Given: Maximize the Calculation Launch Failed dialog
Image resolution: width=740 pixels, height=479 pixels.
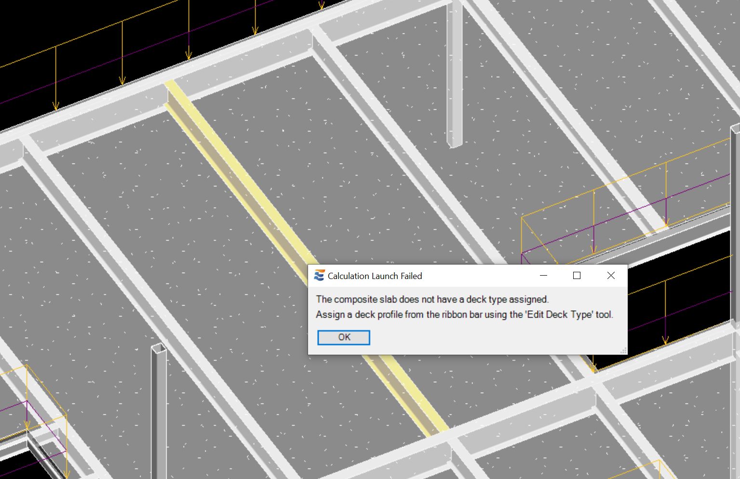Looking at the screenshot, I should [x=577, y=276].
